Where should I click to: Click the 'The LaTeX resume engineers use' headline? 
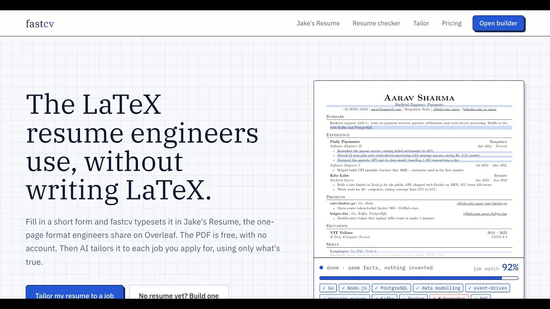tap(142, 147)
